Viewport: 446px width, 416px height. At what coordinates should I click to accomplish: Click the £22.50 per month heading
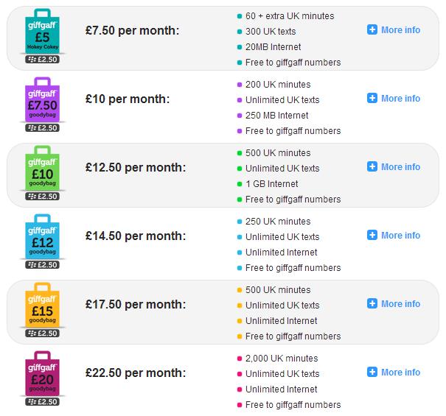click(x=136, y=373)
